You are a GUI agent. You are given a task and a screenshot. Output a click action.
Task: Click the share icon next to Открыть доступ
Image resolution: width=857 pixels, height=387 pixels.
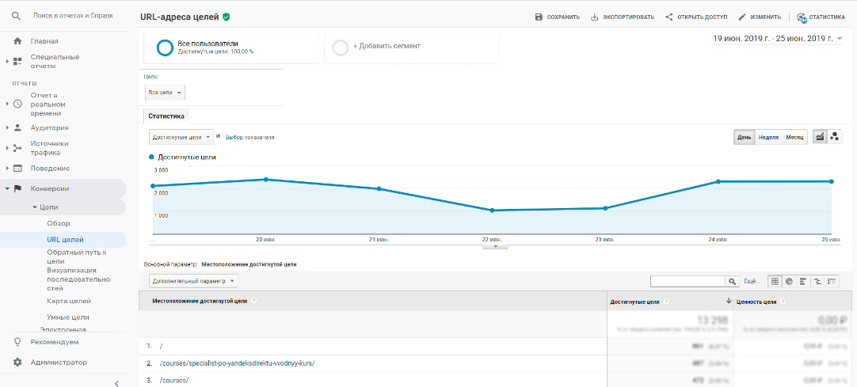coord(669,17)
